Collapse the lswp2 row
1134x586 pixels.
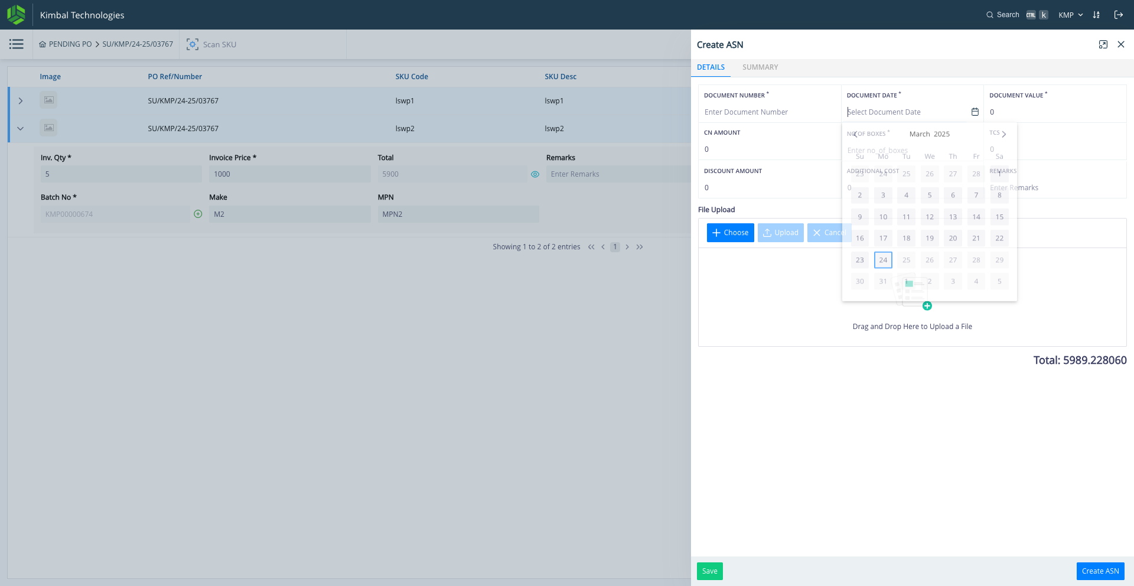(x=21, y=128)
